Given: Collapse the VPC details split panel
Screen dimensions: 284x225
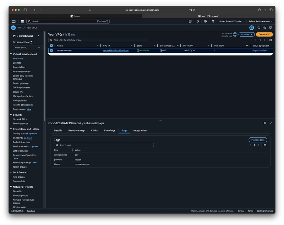Looking at the screenshot, I should pyautogui.click(x=271, y=123).
